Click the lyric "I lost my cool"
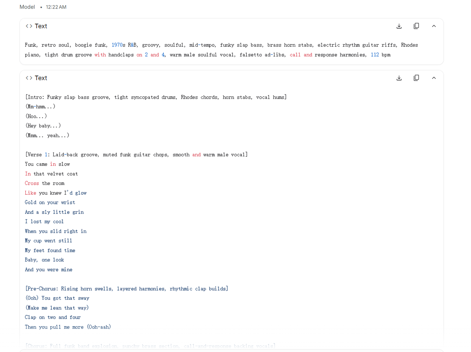The height and width of the screenshot is (352, 471). [x=44, y=221]
